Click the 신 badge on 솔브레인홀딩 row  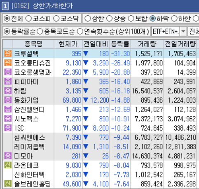(x=8, y=184)
